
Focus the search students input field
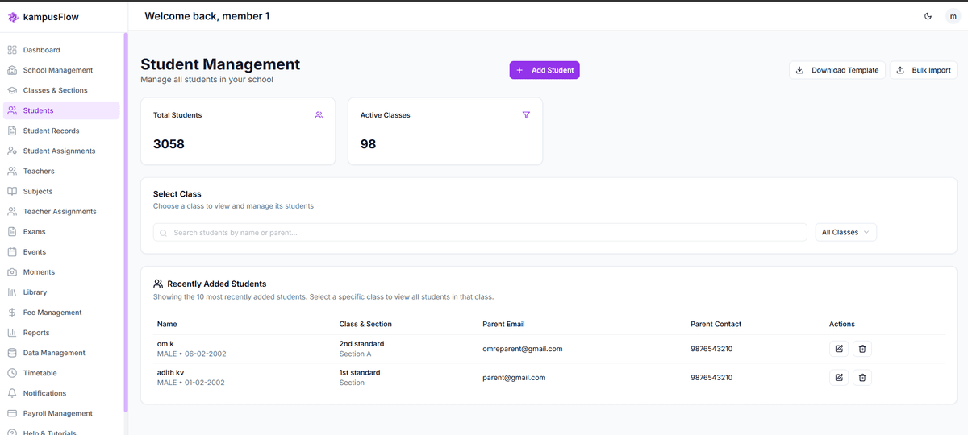(x=480, y=232)
